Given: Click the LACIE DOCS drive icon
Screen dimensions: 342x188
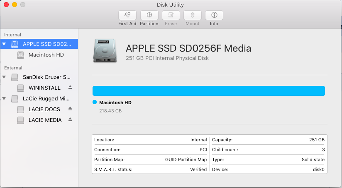Looking at the screenshot, I should [20, 109].
